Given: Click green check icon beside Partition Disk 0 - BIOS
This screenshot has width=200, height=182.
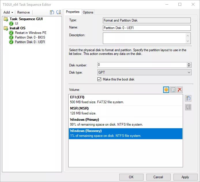Looking at the screenshot, I should click(11, 37).
